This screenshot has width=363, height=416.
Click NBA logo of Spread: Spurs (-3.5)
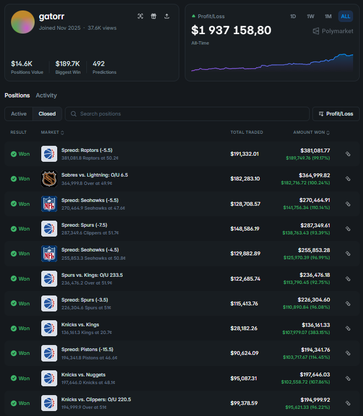[49, 304]
